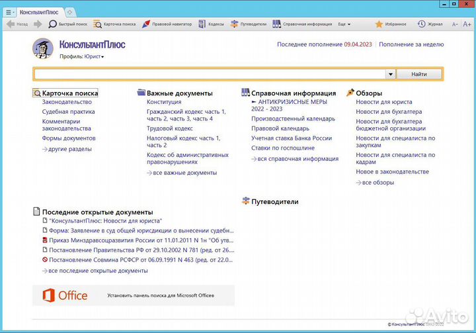Open Налоговый кодекс часть 1

coord(183,138)
